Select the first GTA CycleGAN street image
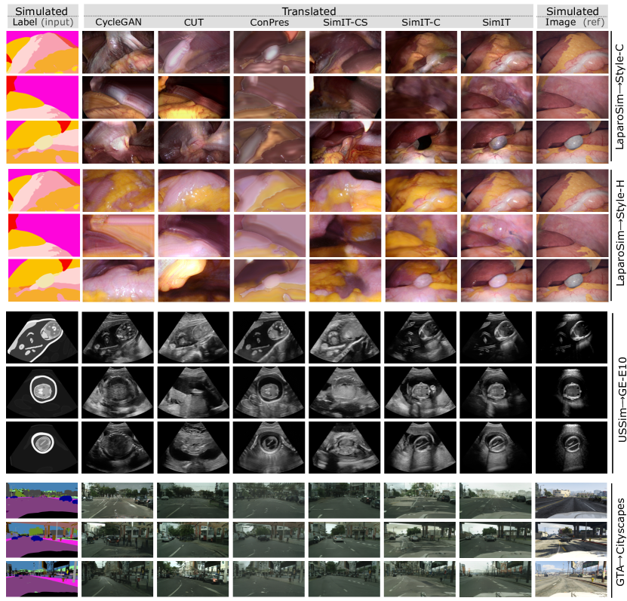Image resolution: width=627 pixels, height=601 pixels. click(x=117, y=500)
